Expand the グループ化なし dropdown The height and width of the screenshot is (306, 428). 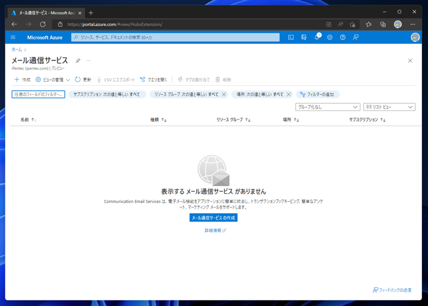pyautogui.click(x=328, y=107)
